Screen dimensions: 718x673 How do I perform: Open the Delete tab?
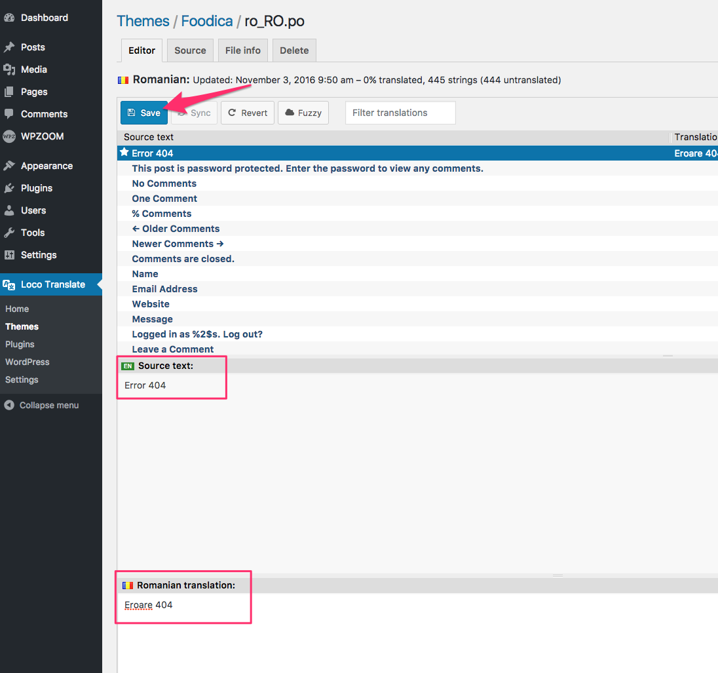[x=294, y=50]
